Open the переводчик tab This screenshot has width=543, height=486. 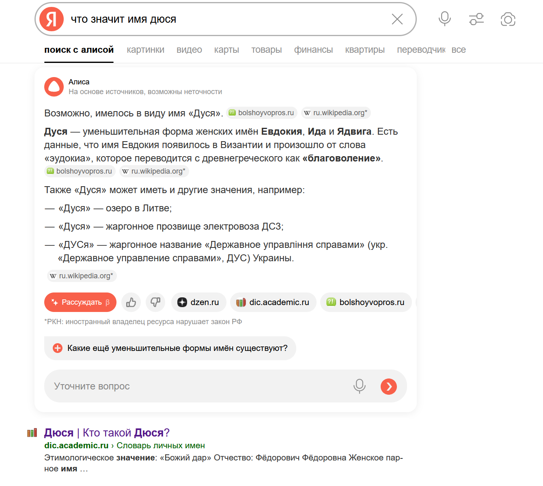pos(421,50)
